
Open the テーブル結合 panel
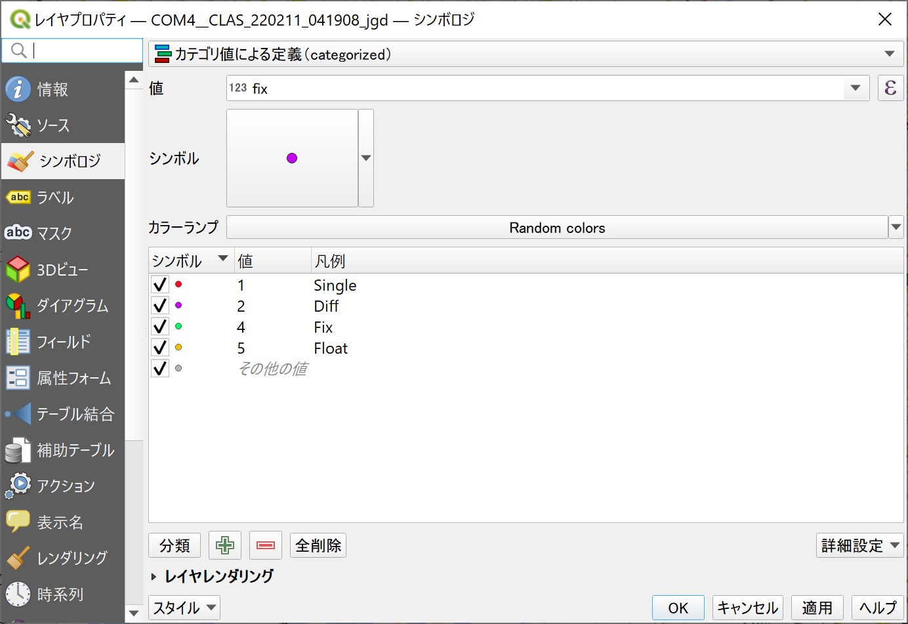pos(62,413)
